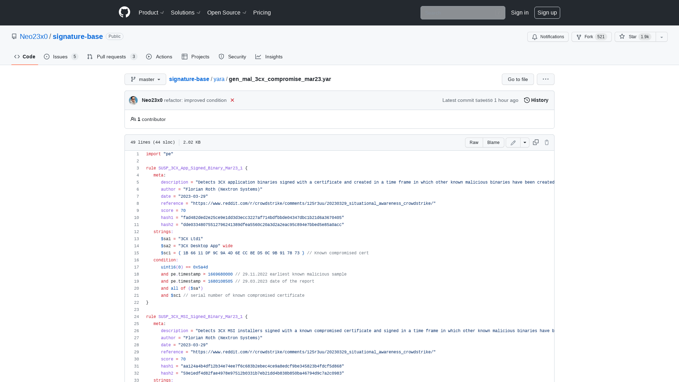Focus the search input field
679x382 pixels.
(463, 13)
